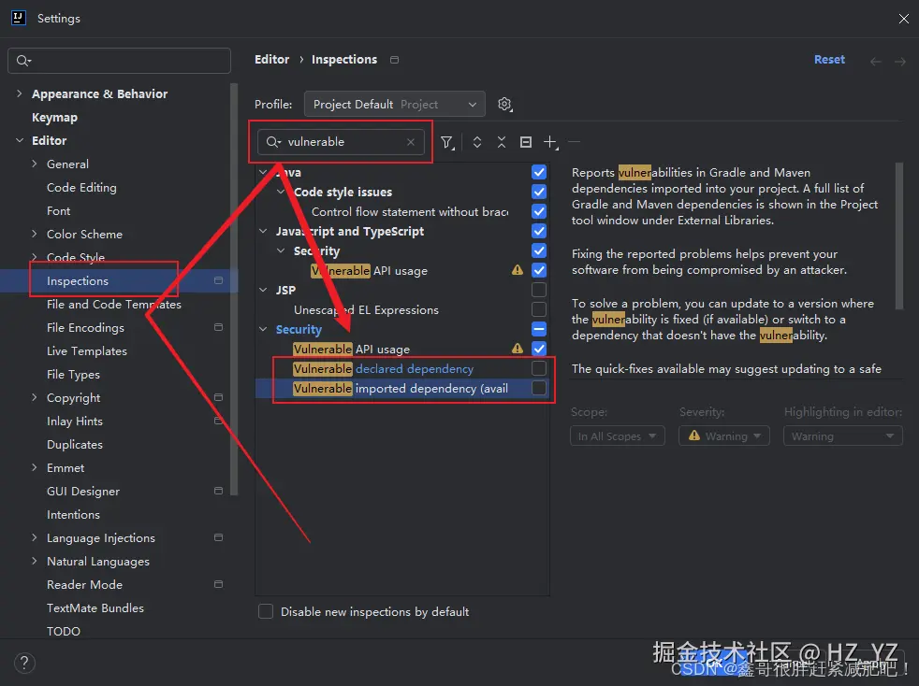The width and height of the screenshot is (919, 686).
Task: Check Disable new inspections by default
Action: point(266,611)
